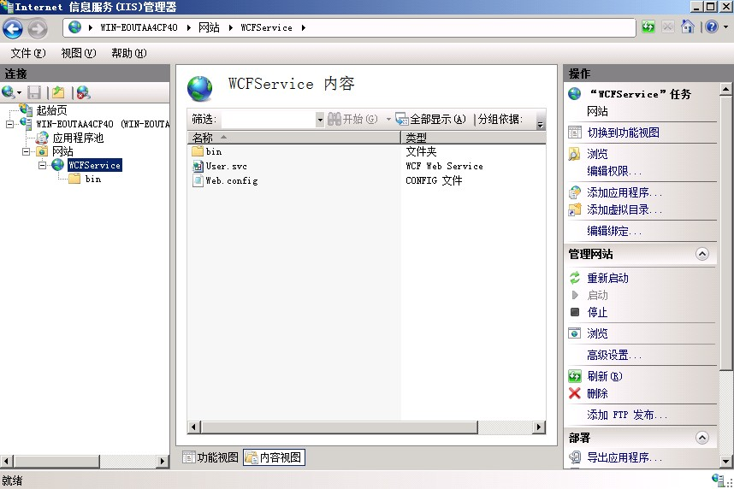Select 应用程序池 in the connections tree
This screenshot has width=734, height=489.
coord(78,138)
